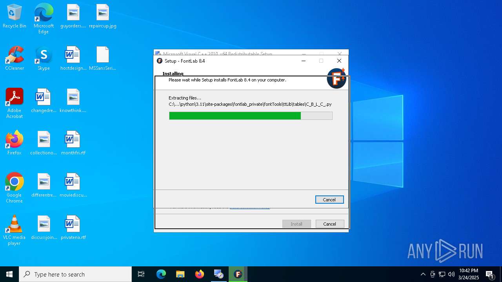Open Task View on the taskbar
This screenshot has width=502, height=282.
tap(141, 274)
